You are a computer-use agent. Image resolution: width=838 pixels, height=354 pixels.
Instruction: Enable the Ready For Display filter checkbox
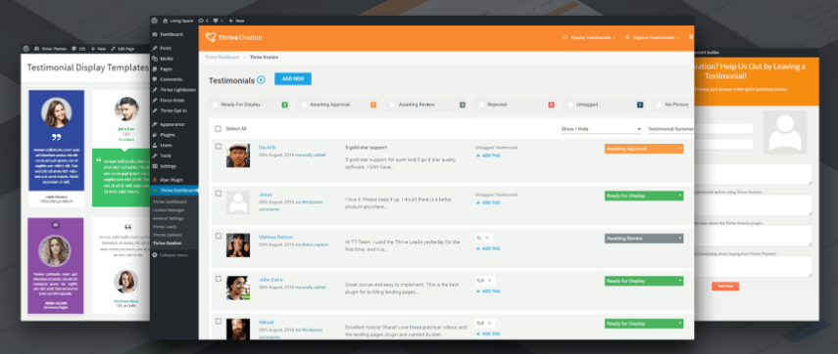(x=216, y=105)
